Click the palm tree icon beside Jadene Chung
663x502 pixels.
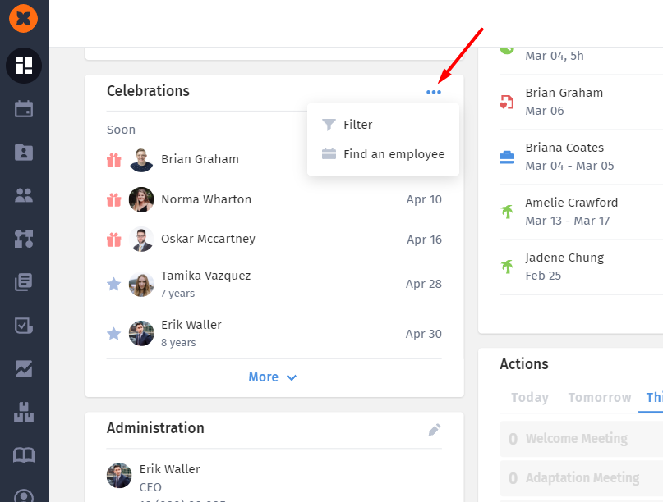[x=507, y=267]
